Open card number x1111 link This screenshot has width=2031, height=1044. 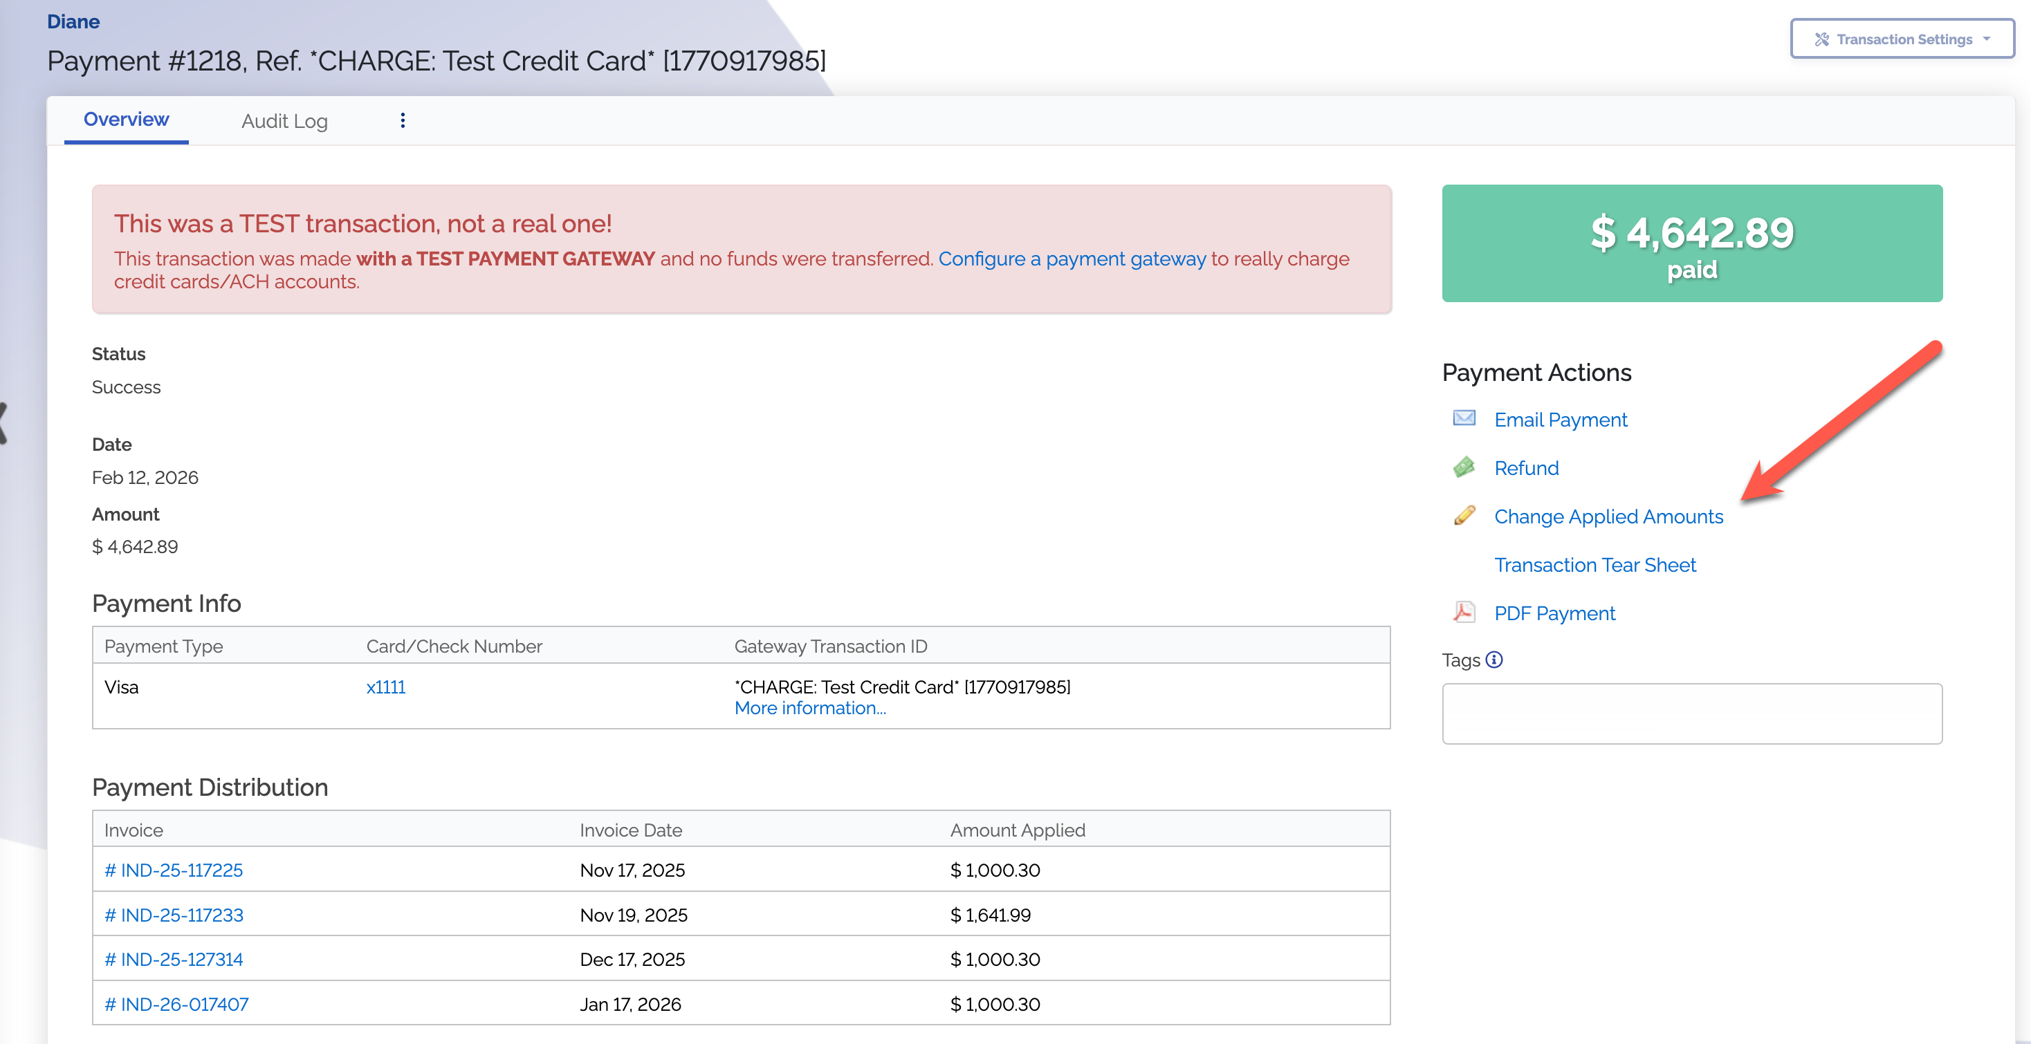(385, 687)
